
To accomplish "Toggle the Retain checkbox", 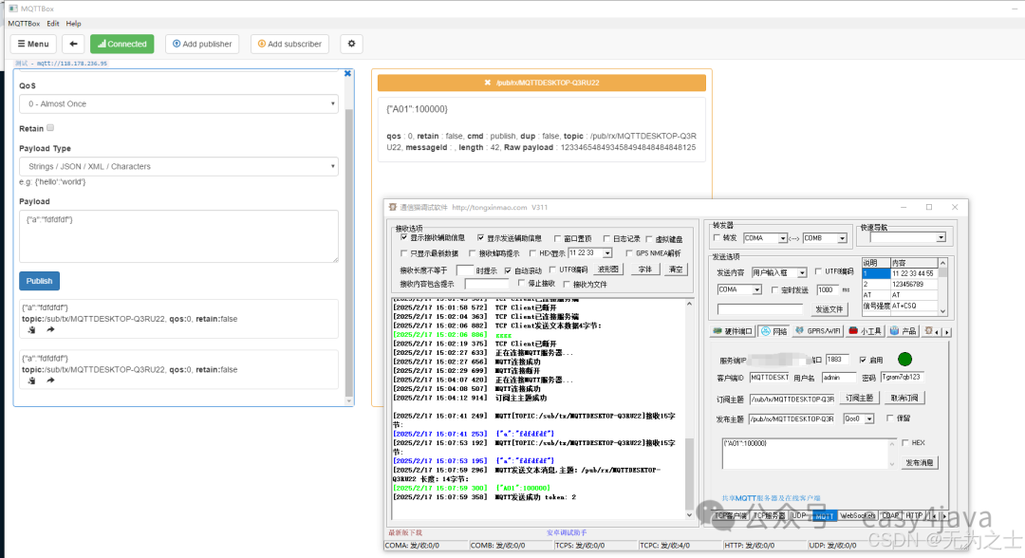I will [50, 128].
